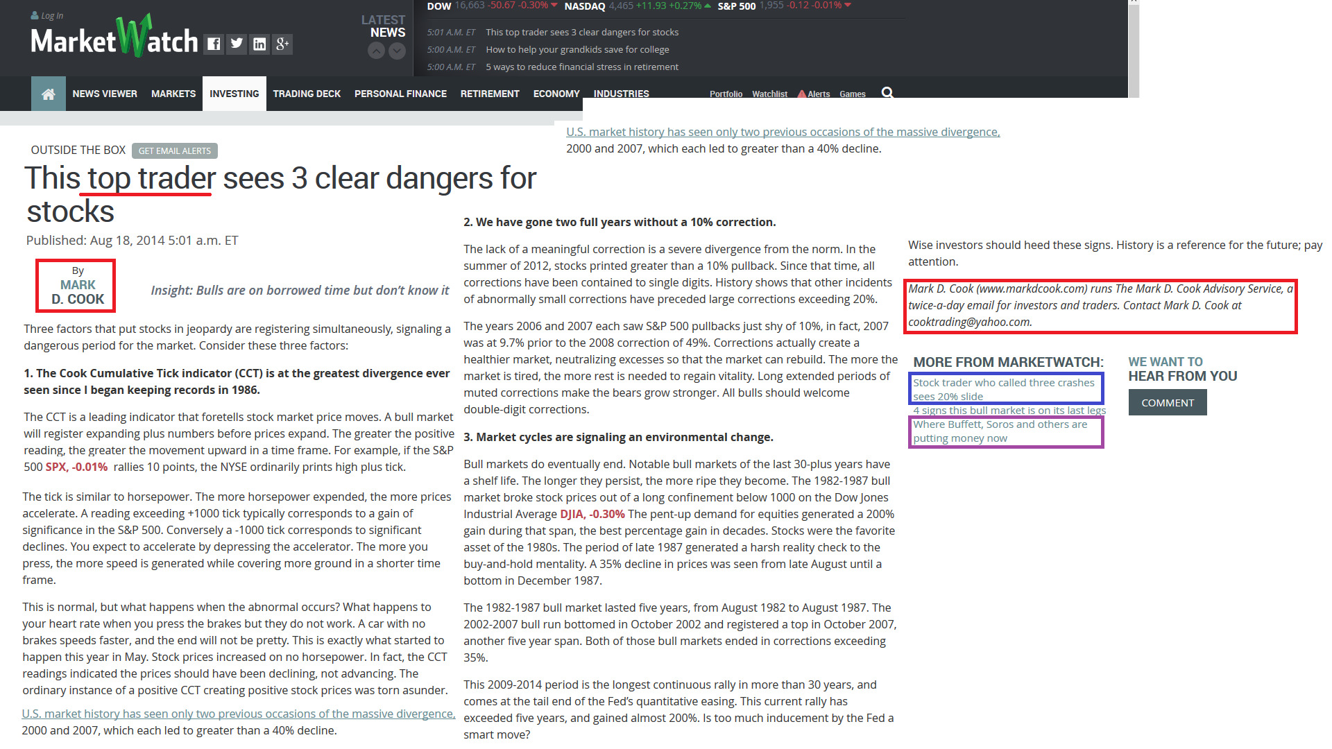Open headline 'This top trader sees 3 clear dangers'

tap(582, 32)
